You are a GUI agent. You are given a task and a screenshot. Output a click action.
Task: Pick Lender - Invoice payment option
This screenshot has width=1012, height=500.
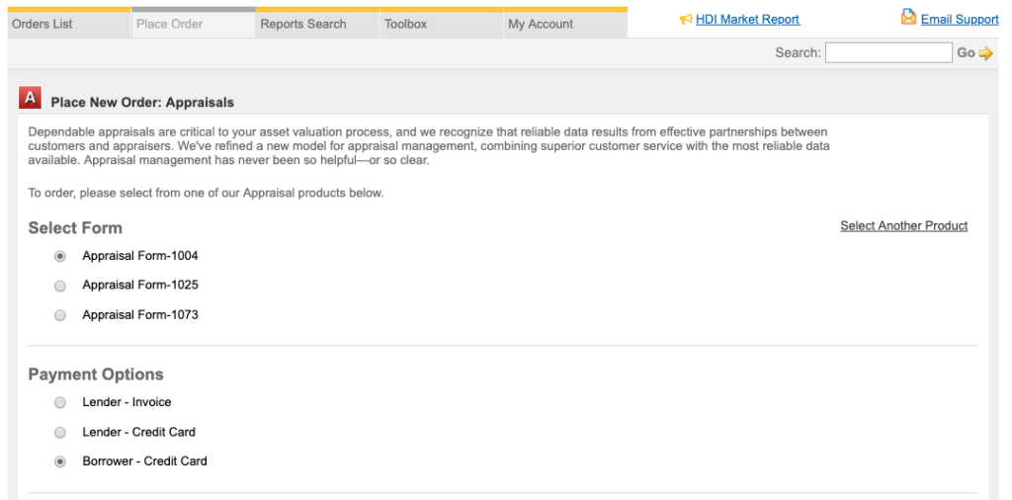click(60, 402)
